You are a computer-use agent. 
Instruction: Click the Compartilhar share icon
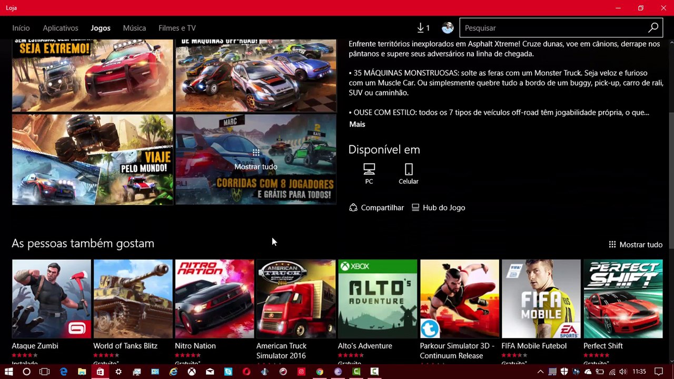pyautogui.click(x=353, y=207)
